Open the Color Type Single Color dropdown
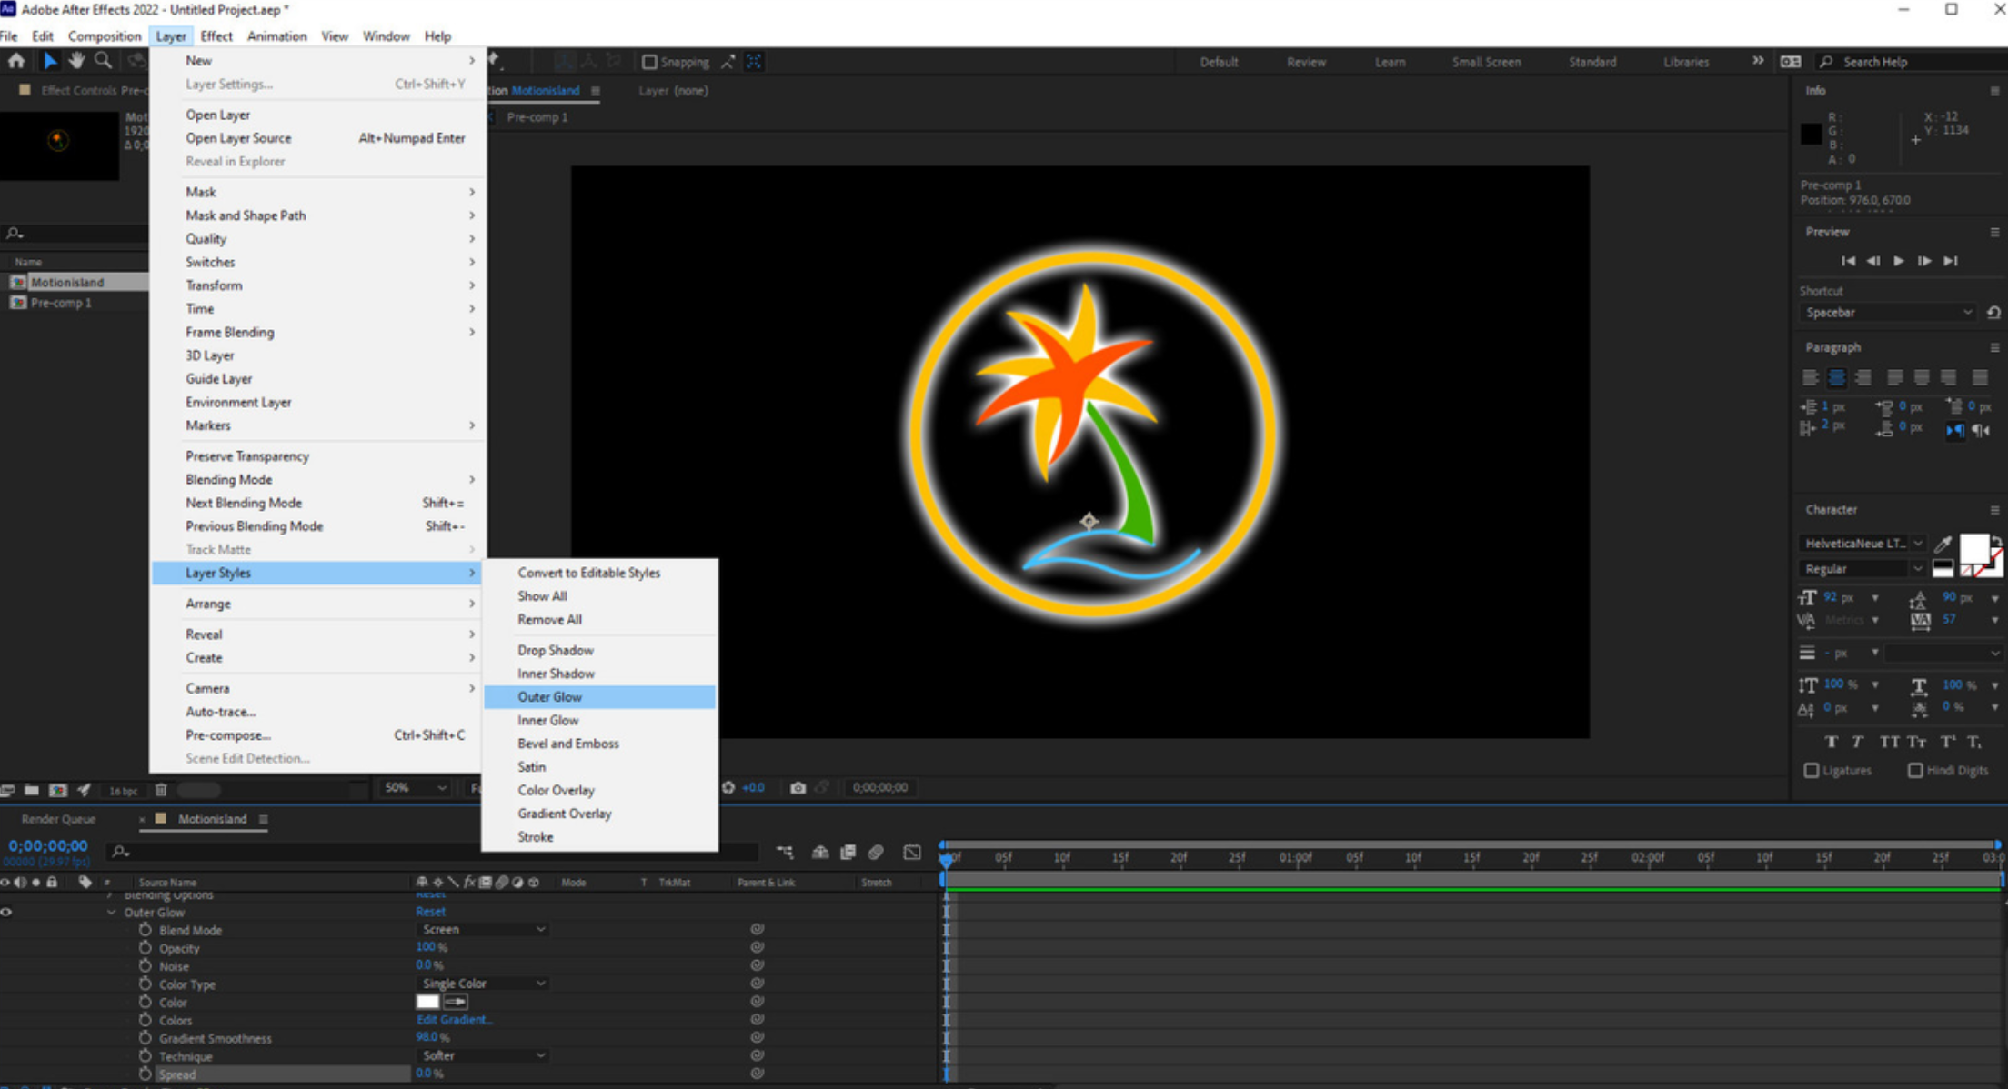The width and height of the screenshot is (2008, 1089). (483, 984)
